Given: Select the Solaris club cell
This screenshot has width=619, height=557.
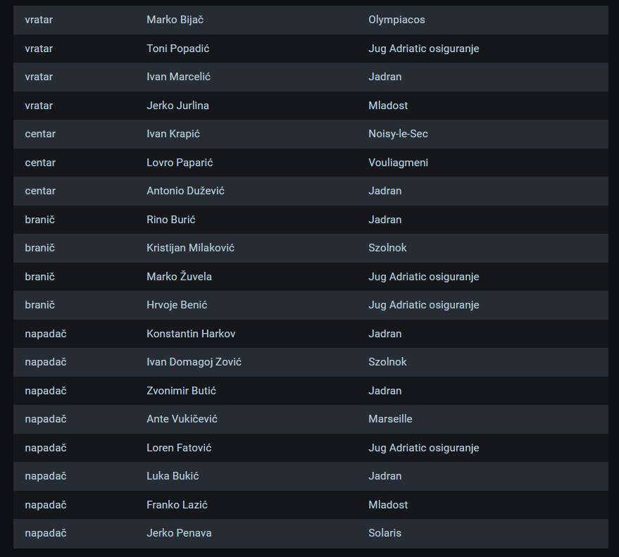Looking at the screenshot, I should point(384,533).
